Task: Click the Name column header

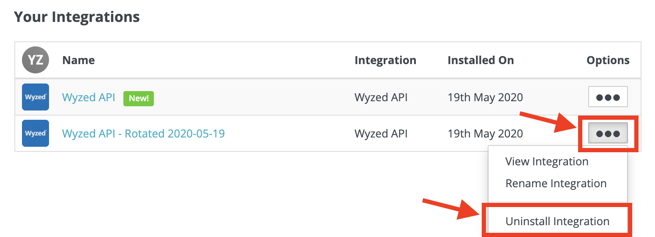Action: pyautogui.click(x=79, y=60)
